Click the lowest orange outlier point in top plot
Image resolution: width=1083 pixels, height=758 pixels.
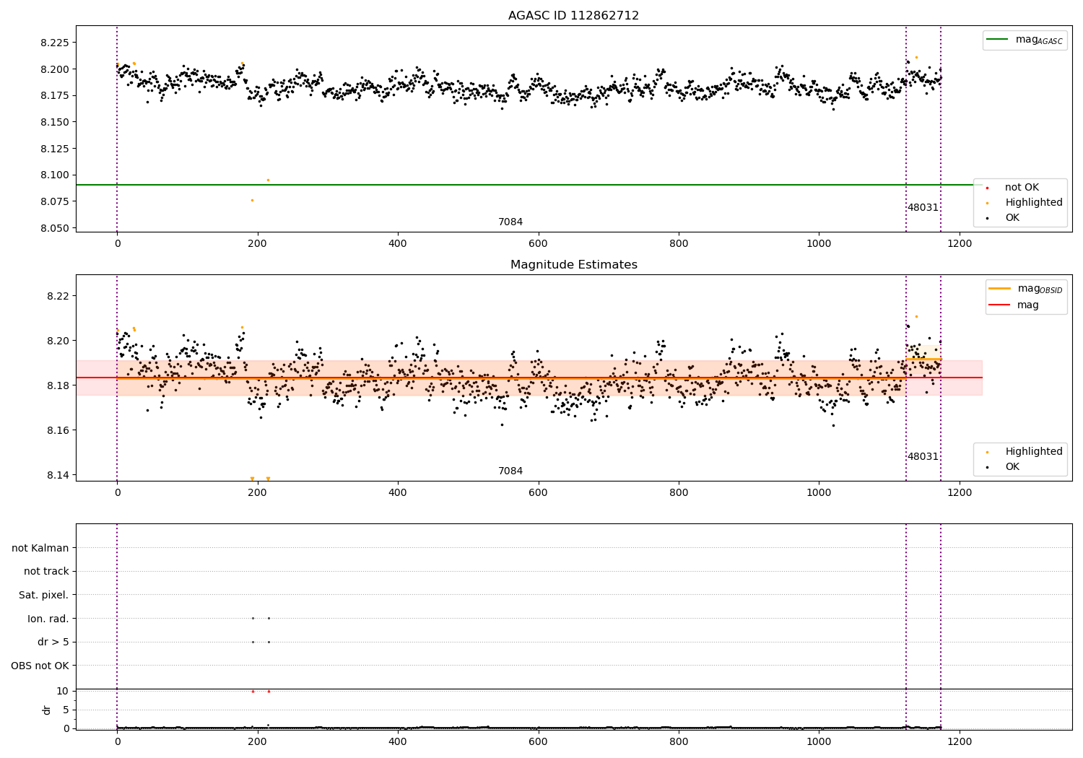tap(252, 200)
